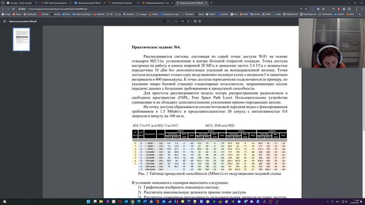
Task: Switch to the second browser tab
Action: point(56,3)
